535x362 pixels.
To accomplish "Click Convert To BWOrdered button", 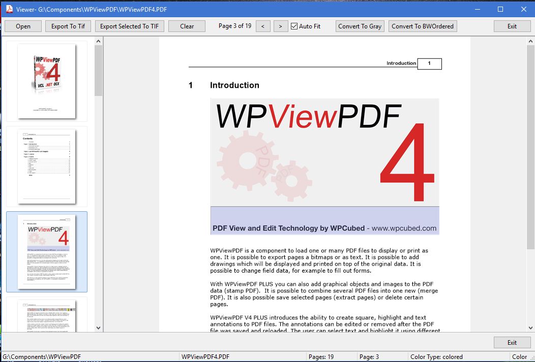I will click(423, 26).
